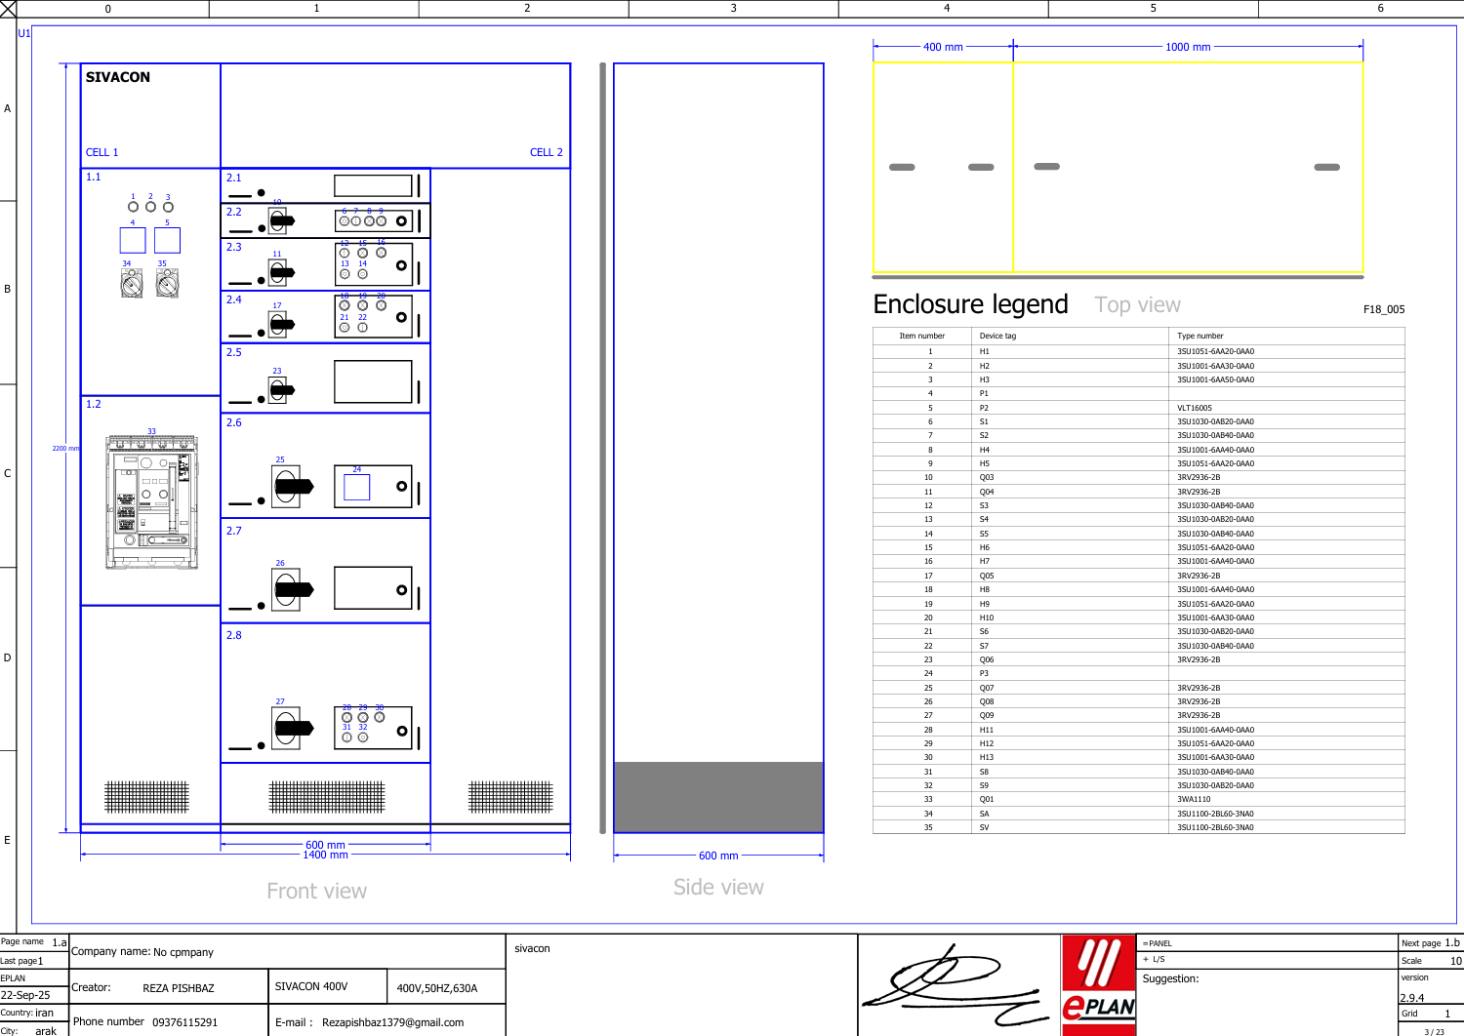The image size is (1464, 1036).
Task: Click the VLT16005 type number cell
Action: 1195,409
